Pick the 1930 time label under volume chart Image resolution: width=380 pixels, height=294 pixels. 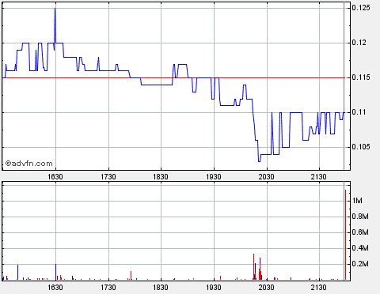[x=214, y=288]
